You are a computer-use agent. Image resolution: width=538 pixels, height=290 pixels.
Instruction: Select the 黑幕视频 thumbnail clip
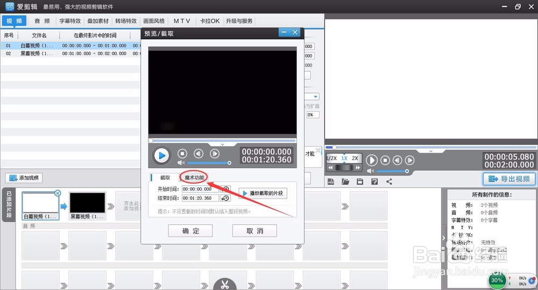(x=87, y=206)
